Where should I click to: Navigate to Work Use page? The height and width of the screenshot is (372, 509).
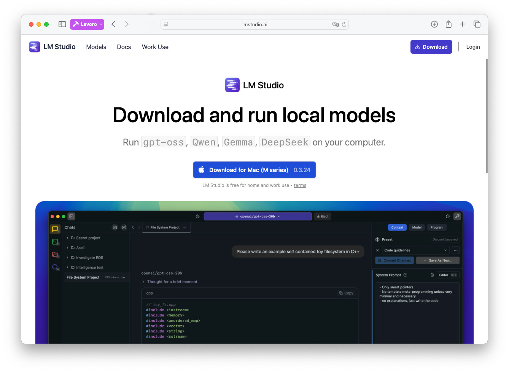155,47
